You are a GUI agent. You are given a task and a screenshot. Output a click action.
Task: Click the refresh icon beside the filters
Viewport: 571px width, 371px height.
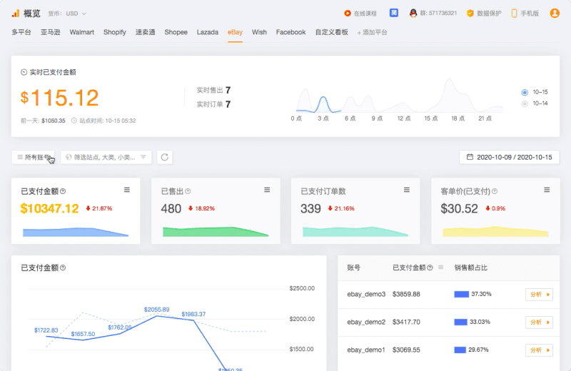point(164,157)
